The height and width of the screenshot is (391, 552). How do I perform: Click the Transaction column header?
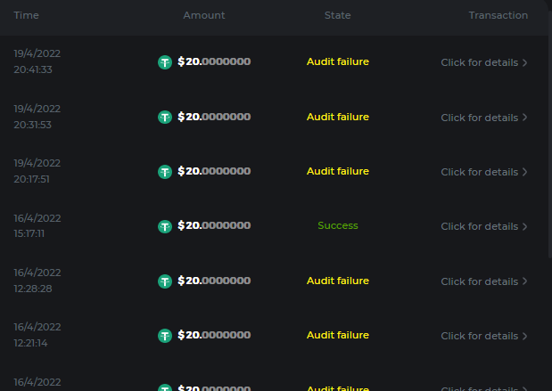[x=498, y=15]
